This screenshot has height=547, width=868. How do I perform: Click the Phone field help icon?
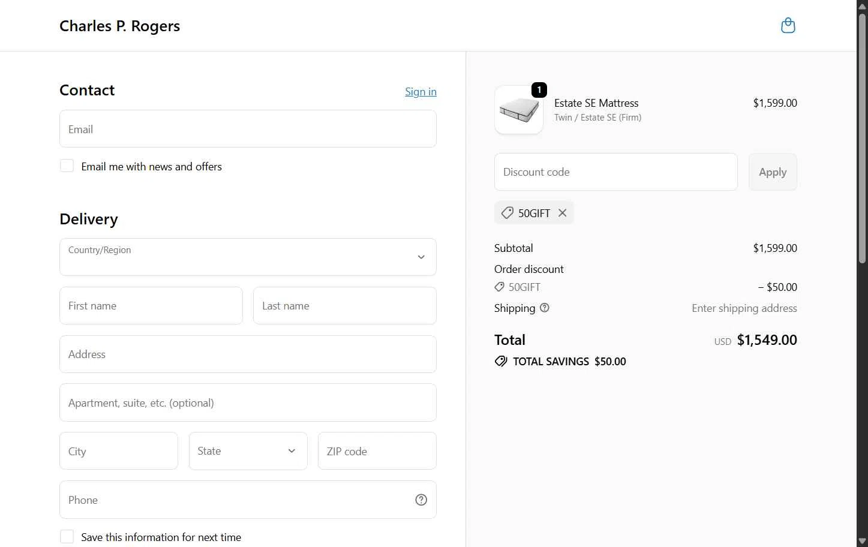pos(421,500)
